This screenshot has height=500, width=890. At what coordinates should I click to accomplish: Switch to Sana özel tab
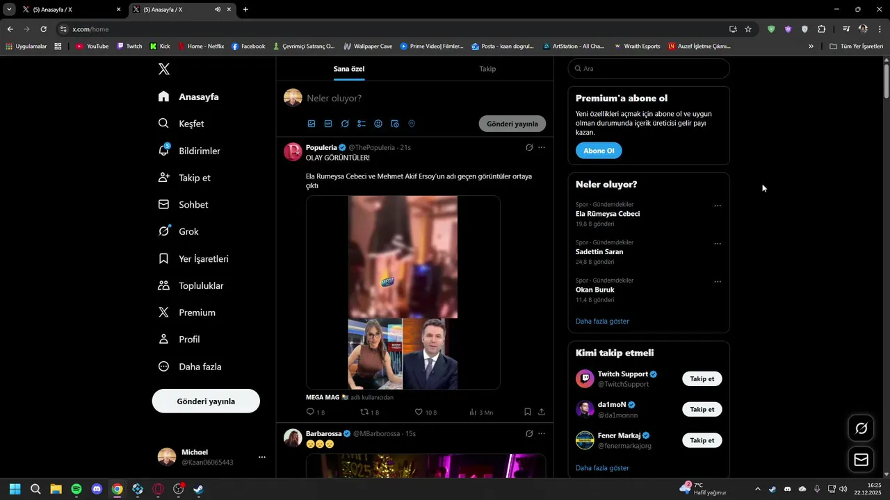click(x=349, y=69)
